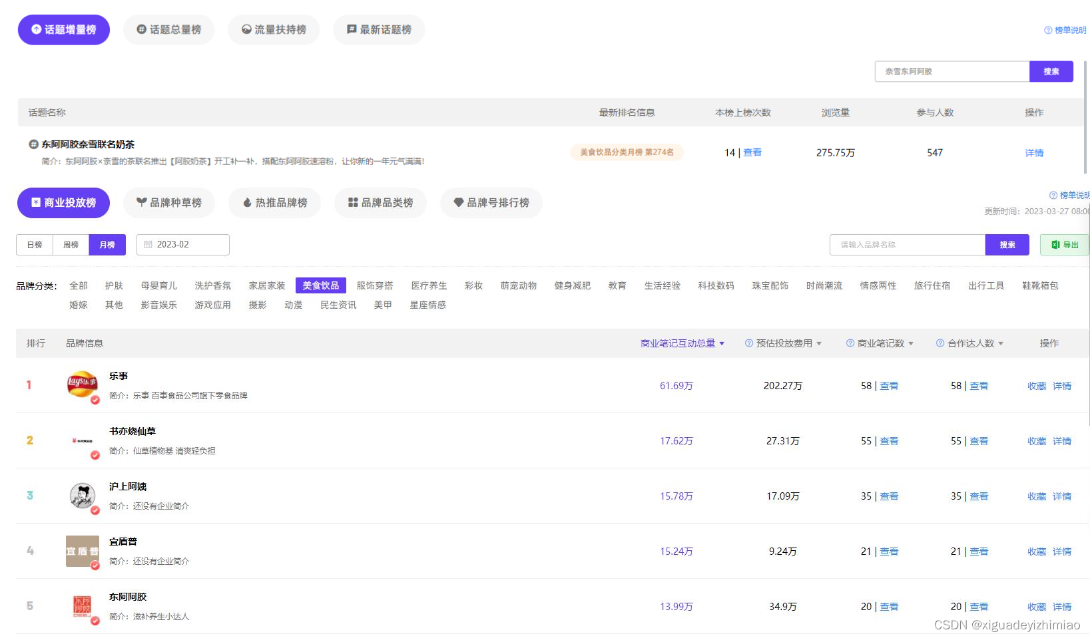Choose the 科技数码 category
The height and width of the screenshot is (638, 1090).
click(x=716, y=285)
